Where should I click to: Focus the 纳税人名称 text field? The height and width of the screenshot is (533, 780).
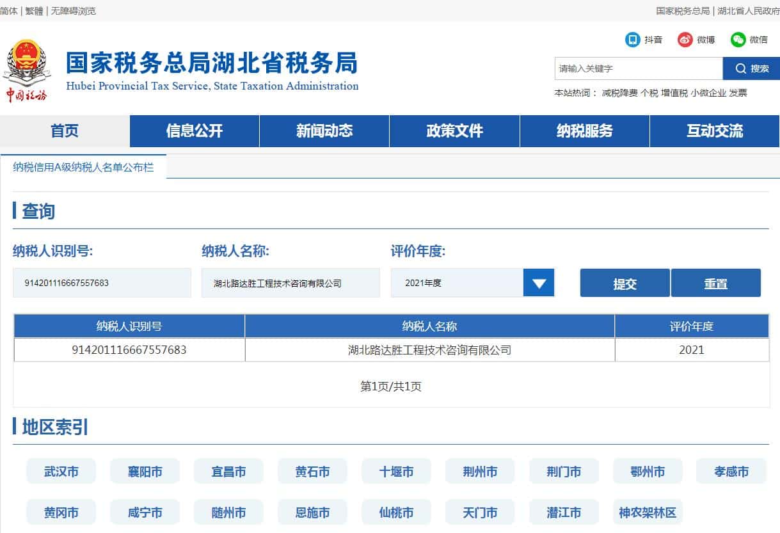(291, 283)
